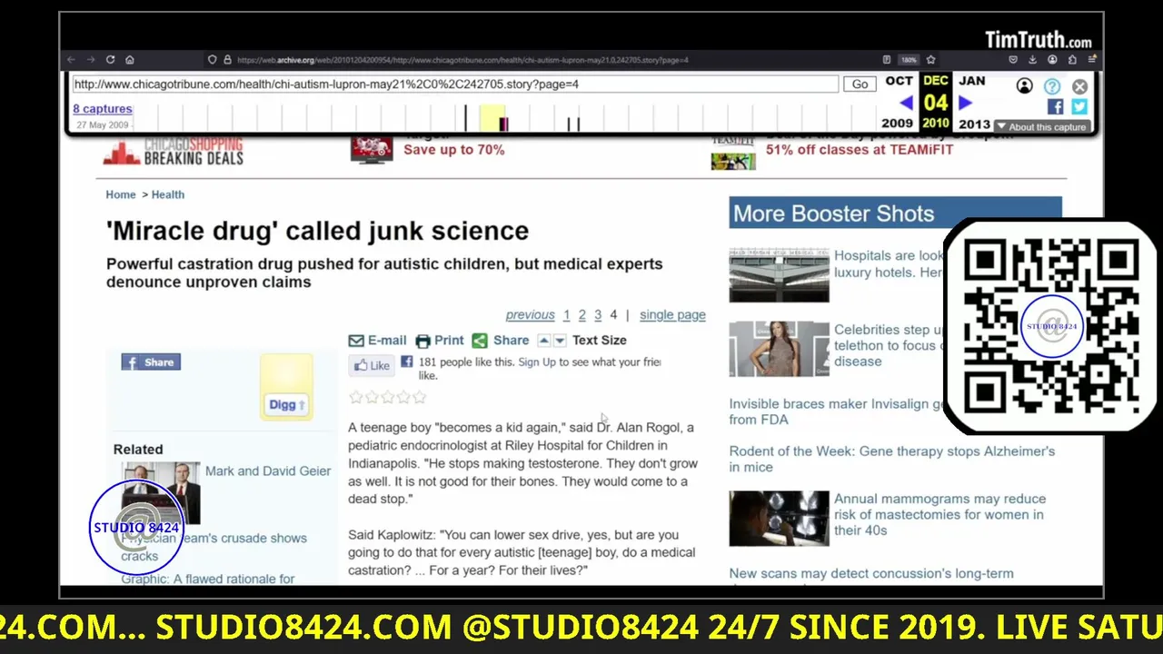Image resolution: width=1163 pixels, height=654 pixels.
Task: Open the browser downloads icon
Action: point(1033,60)
